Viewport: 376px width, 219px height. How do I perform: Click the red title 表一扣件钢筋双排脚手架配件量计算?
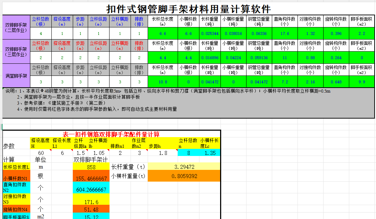(x=111, y=134)
